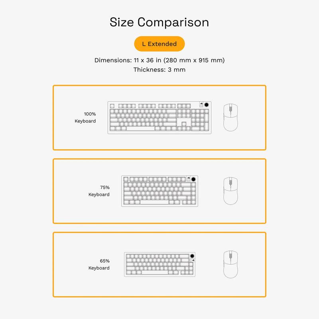The width and height of the screenshot is (319, 319).
Task: Click the black rotary knob on the 100% keyboard
Action: click(x=207, y=105)
